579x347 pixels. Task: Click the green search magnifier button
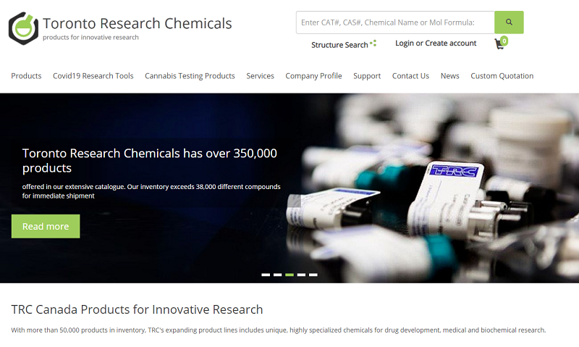[x=509, y=22]
